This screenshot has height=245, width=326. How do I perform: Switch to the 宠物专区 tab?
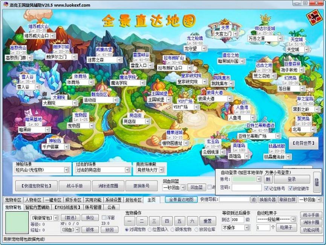pos(13,200)
